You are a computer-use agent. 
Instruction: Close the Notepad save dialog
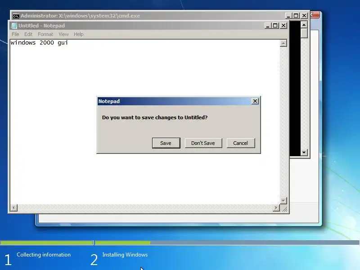[255, 101]
